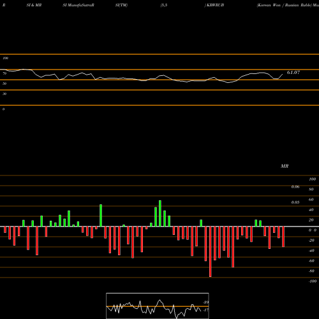Click the -20 label on MR axis

click(x=311, y=241)
